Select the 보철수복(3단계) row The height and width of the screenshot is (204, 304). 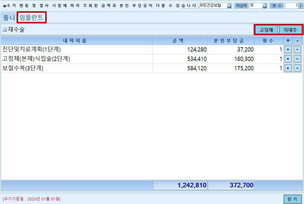[151, 68]
